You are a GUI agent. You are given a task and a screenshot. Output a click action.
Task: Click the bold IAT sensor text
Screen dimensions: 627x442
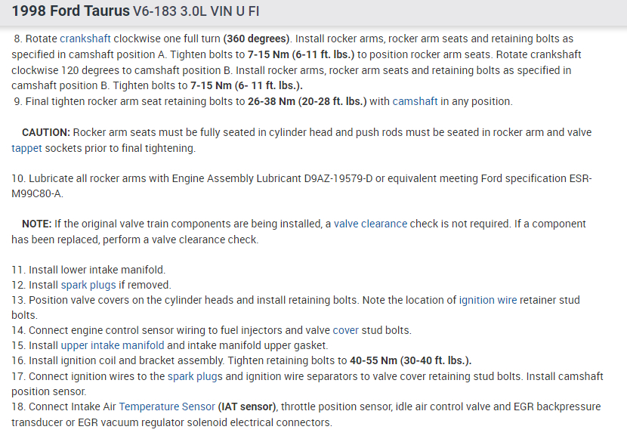point(248,406)
